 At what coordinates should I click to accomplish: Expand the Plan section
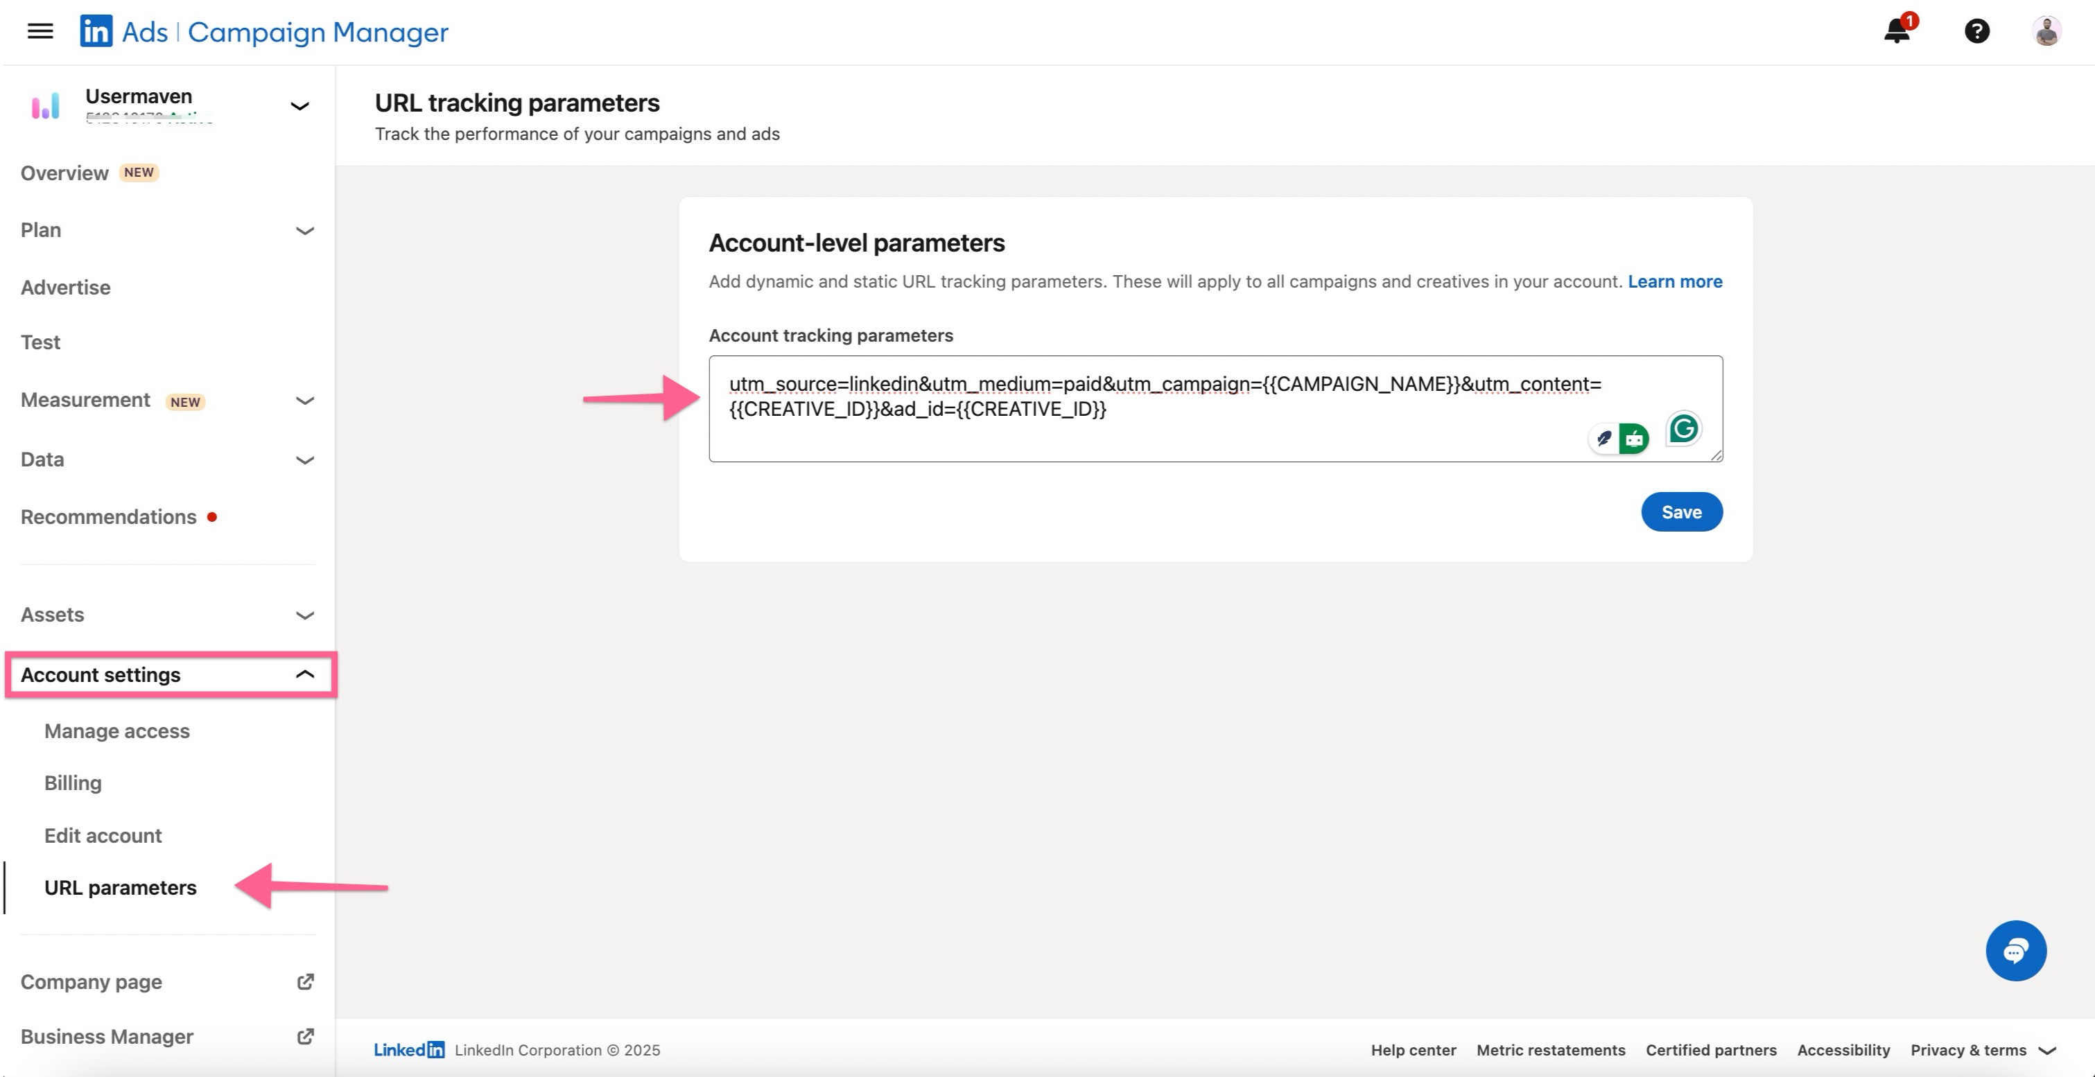tap(304, 231)
